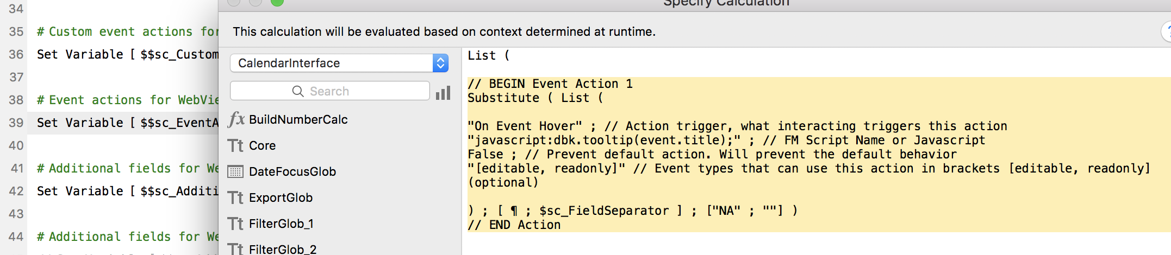Select script line 39 Set Variable $$sc_EventA

[127, 123]
